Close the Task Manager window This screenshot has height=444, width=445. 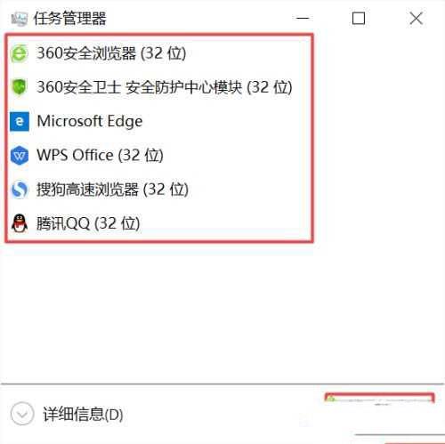coord(416,19)
